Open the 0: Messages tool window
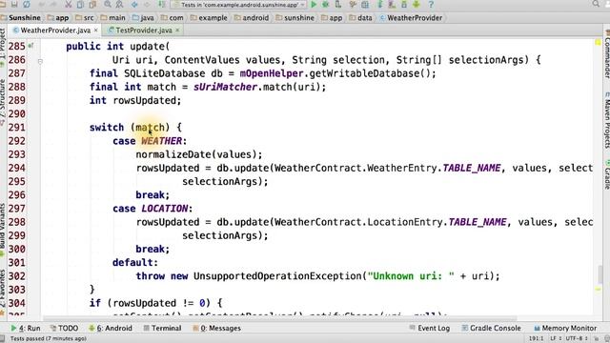The width and height of the screenshot is (610, 343). click(x=216, y=328)
